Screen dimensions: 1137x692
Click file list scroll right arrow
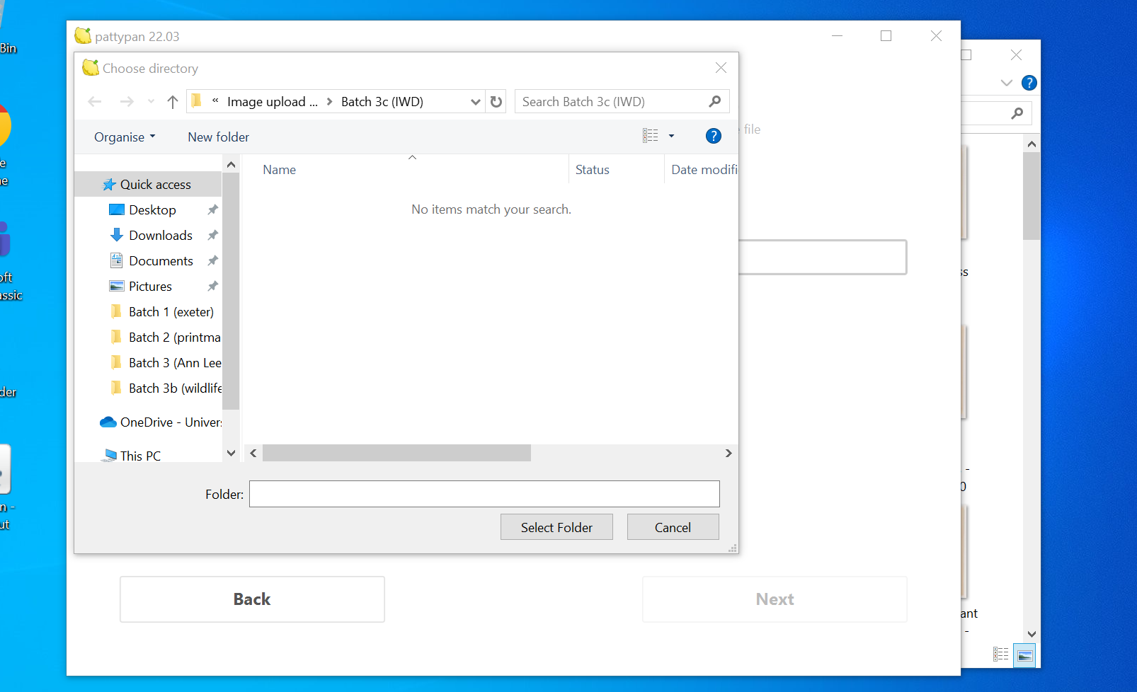(729, 454)
